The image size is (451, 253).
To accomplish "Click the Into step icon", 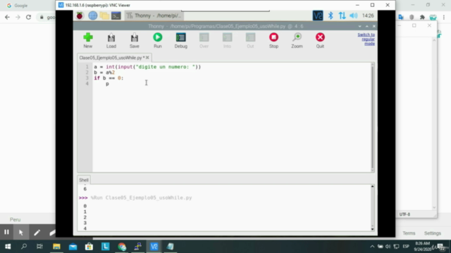I will pyautogui.click(x=227, y=40).
